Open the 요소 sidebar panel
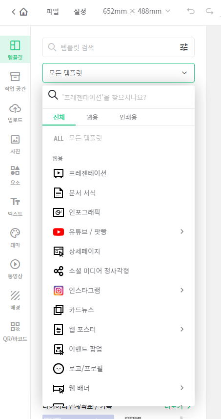 click(x=15, y=175)
